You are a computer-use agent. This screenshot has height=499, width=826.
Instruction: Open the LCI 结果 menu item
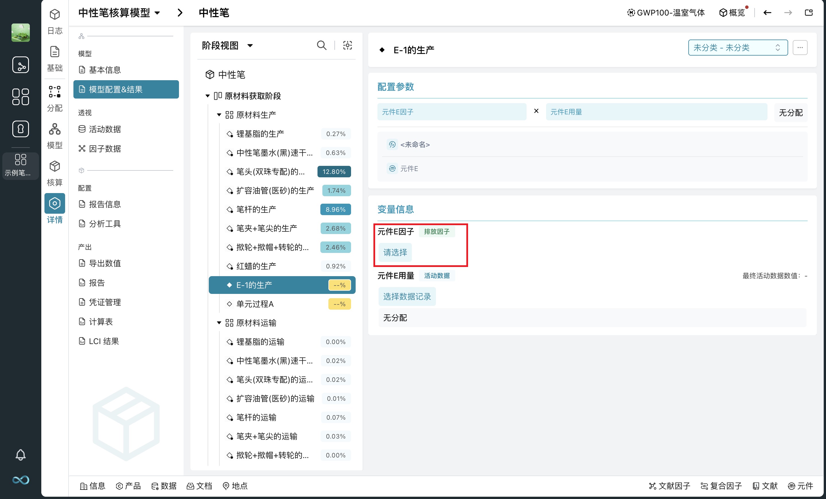(104, 341)
